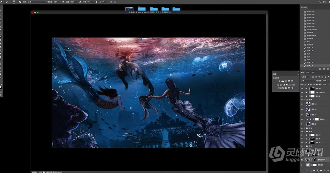Toggle visibility of the 曲线 9 layer
This screenshot has width=330, height=173.
(x=302, y=96)
